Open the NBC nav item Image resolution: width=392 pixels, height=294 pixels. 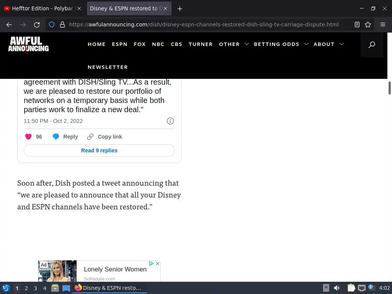pyautogui.click(x=158, y=44)
